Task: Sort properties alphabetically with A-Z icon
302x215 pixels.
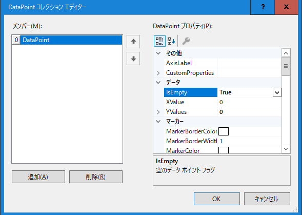Action: tap(171, 41)
